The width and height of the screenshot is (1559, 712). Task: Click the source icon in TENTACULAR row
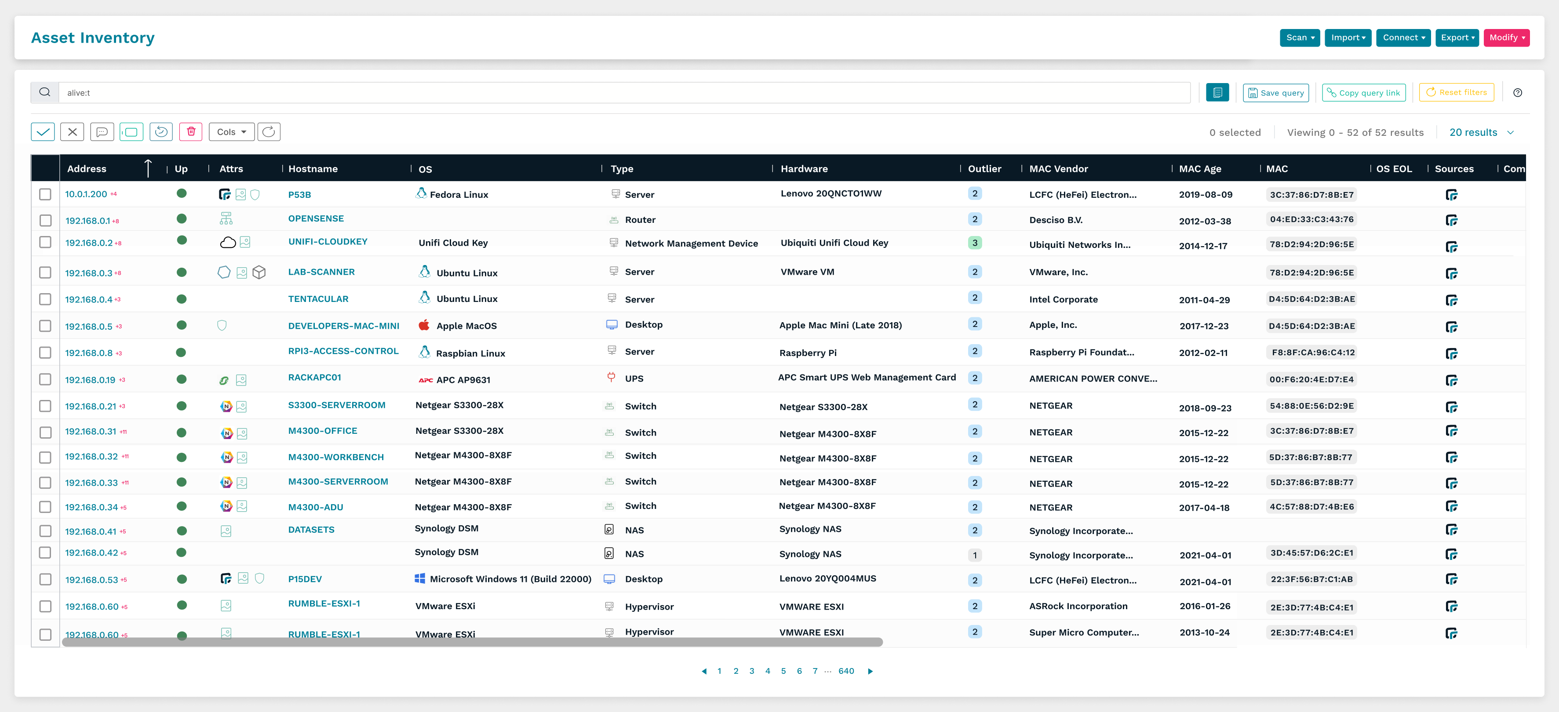(1451, 301)
